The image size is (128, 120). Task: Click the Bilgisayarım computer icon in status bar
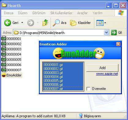coord(81,116)
